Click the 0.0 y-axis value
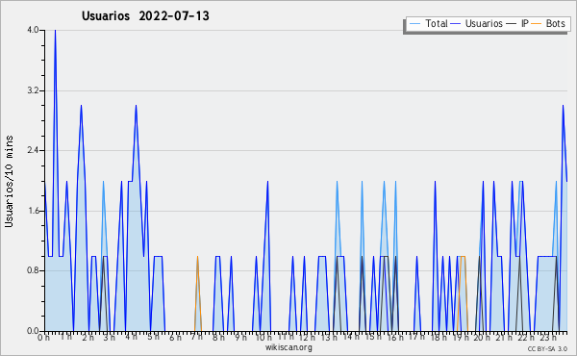 33,331
